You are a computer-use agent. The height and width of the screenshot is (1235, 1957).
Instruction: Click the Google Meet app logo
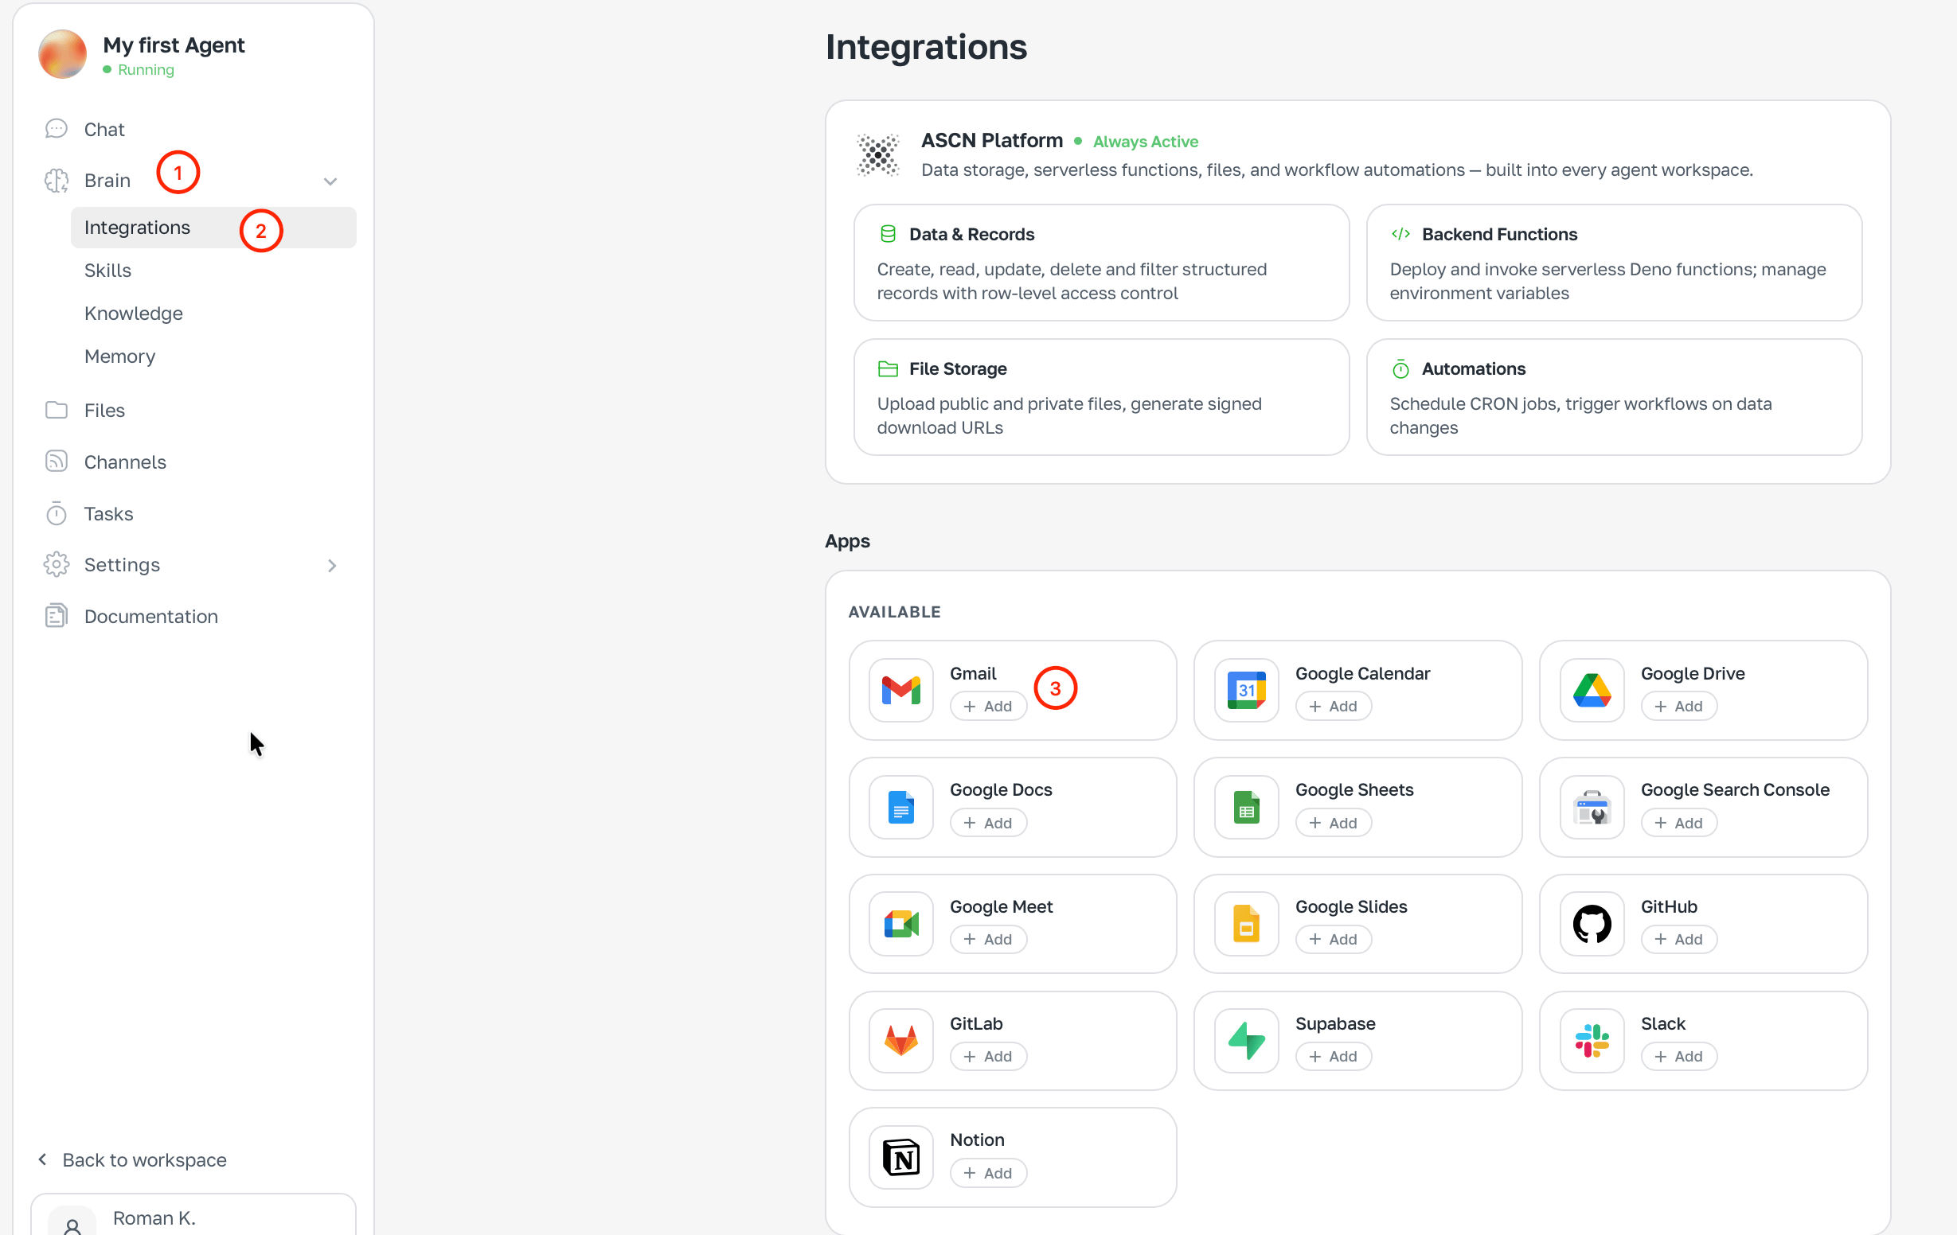(901, 924)
